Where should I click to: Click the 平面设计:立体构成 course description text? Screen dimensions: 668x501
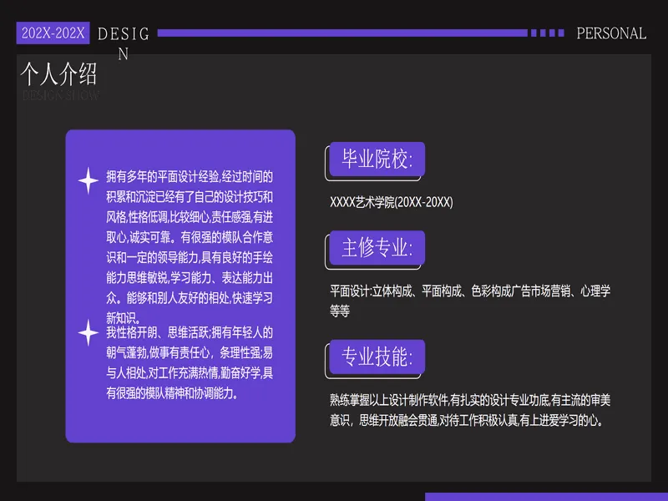[470, 301]
